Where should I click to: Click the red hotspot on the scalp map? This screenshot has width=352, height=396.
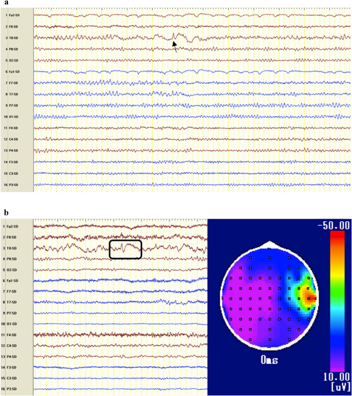click(310, 298)
